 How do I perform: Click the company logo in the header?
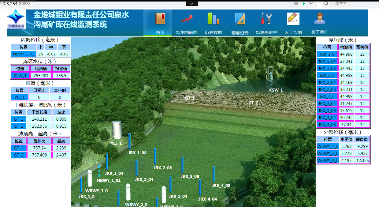(x=16, y=18)
